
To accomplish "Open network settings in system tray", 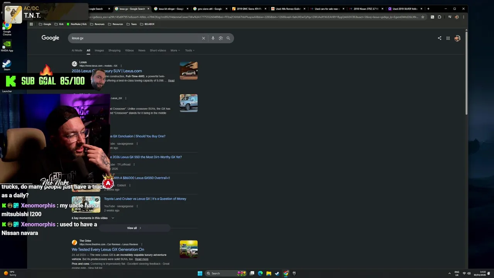I will point(464,273).
